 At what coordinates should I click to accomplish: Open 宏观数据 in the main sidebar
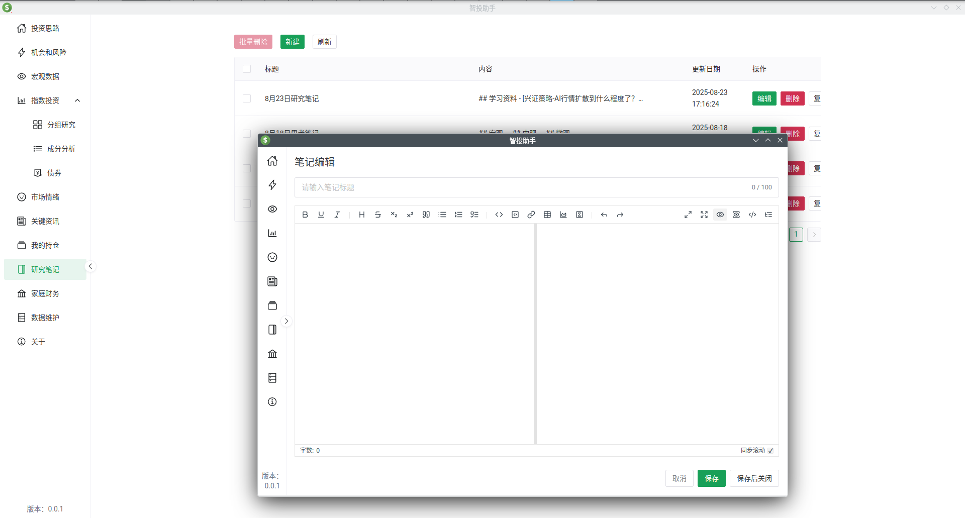45,76
